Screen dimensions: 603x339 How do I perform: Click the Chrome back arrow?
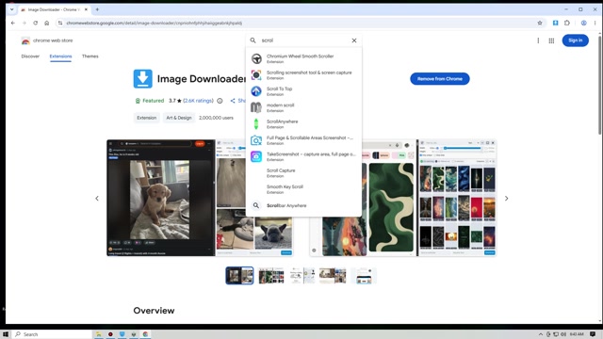13,23
